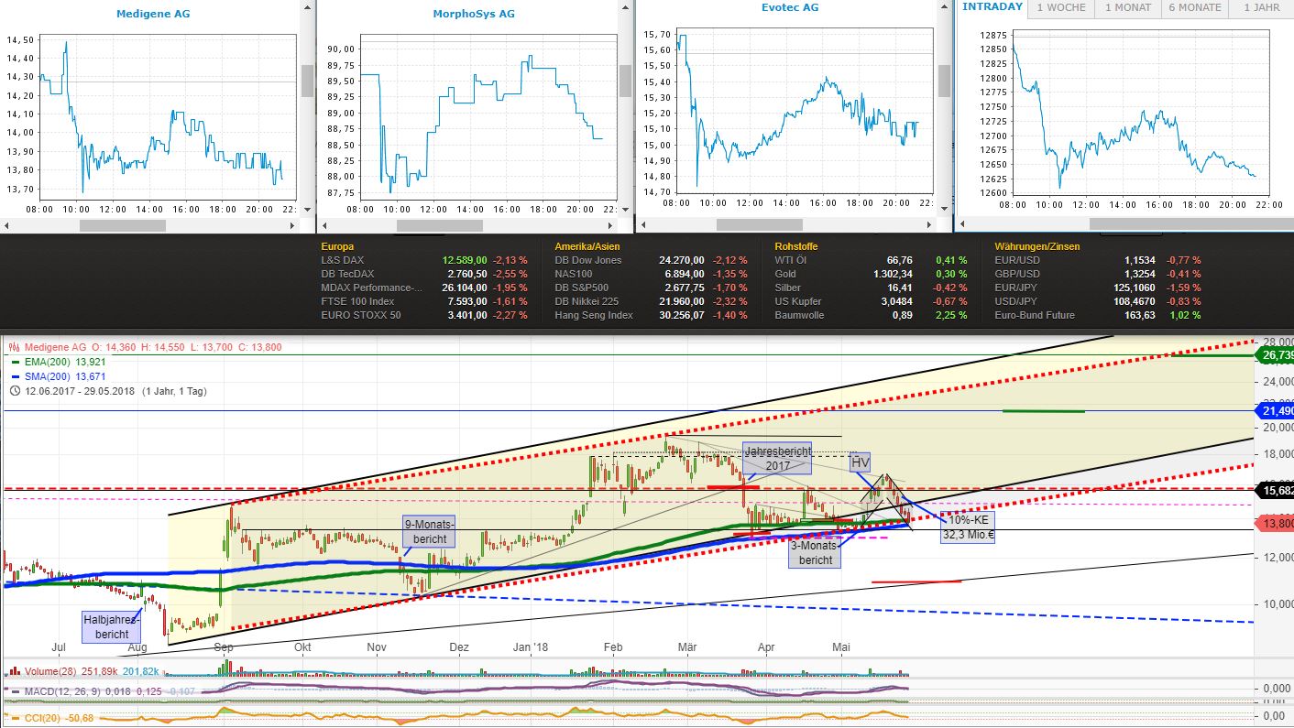Click left scroll arrow under MorphoSys mini chart
This screenshot has width=1294, height=728.
323,223
